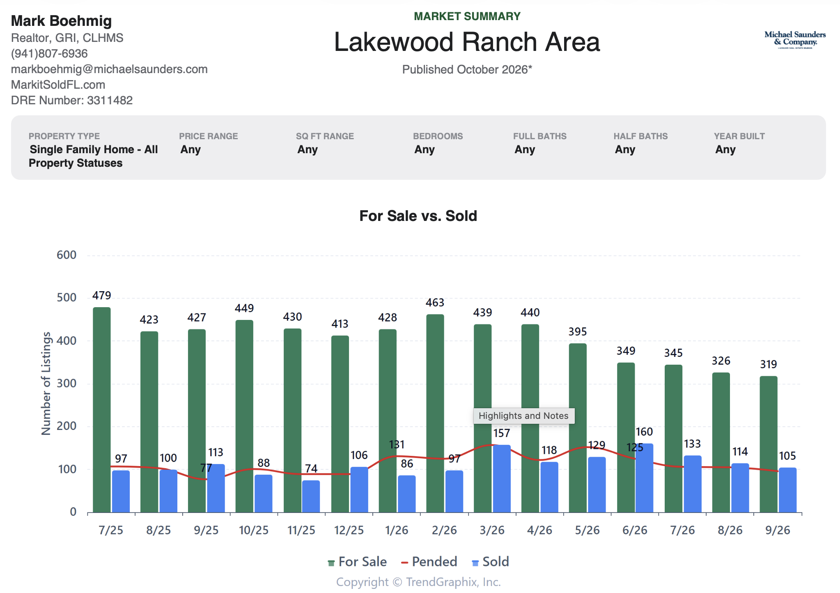Viewport: 840px width, 593px height.
Task: Click the 'MARKET SUMMARY' label
Action: (x=467, y=16)
